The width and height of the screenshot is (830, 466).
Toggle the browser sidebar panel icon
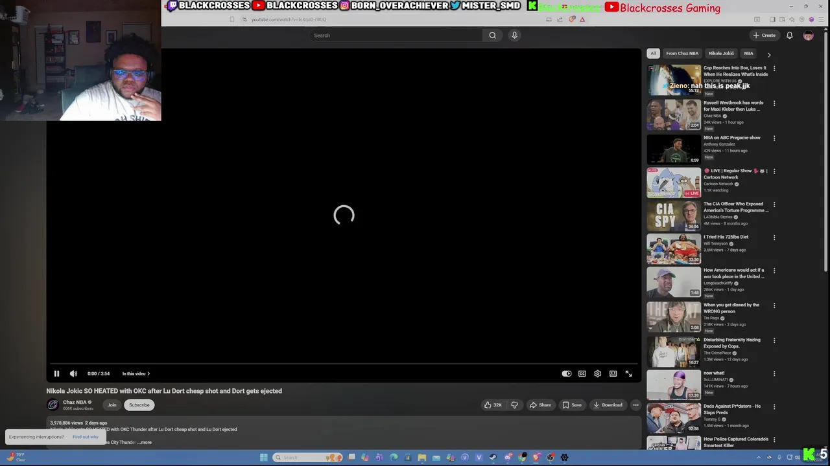coord(772,19)
